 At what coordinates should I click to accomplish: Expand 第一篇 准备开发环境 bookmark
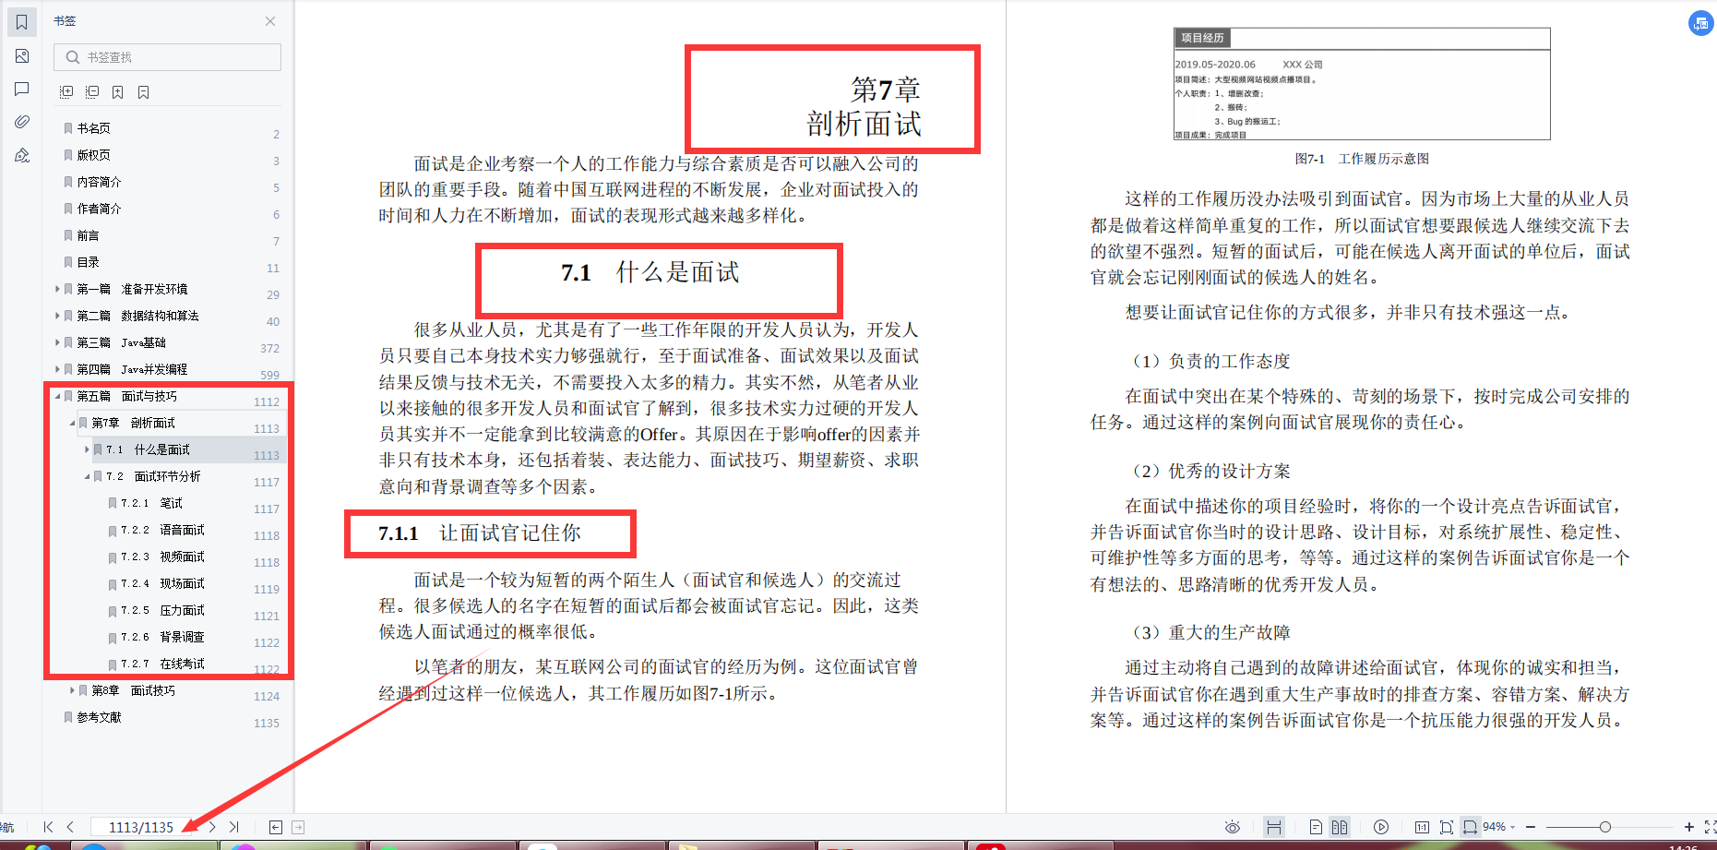(x=57, y=289)
